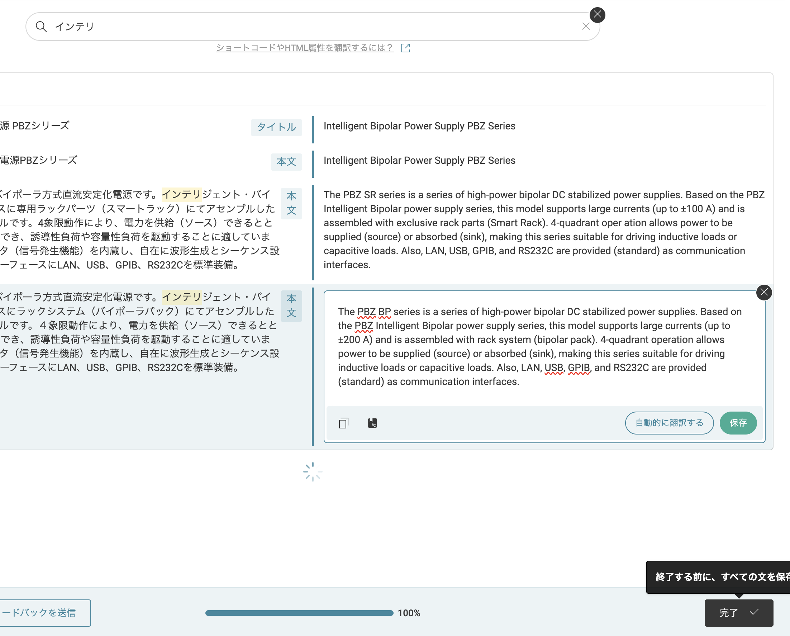Close the active translation edit box

click(764, 292)
